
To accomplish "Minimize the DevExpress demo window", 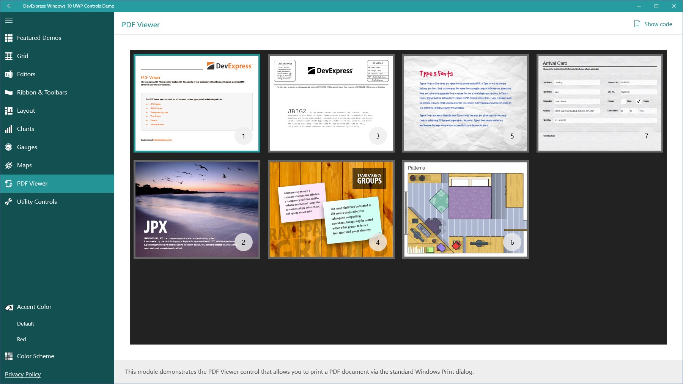I will (x=639, y=6).
